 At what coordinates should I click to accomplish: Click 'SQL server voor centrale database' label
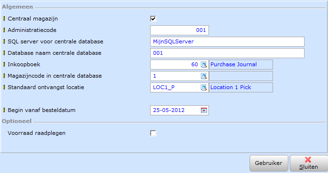click(55, 41)
